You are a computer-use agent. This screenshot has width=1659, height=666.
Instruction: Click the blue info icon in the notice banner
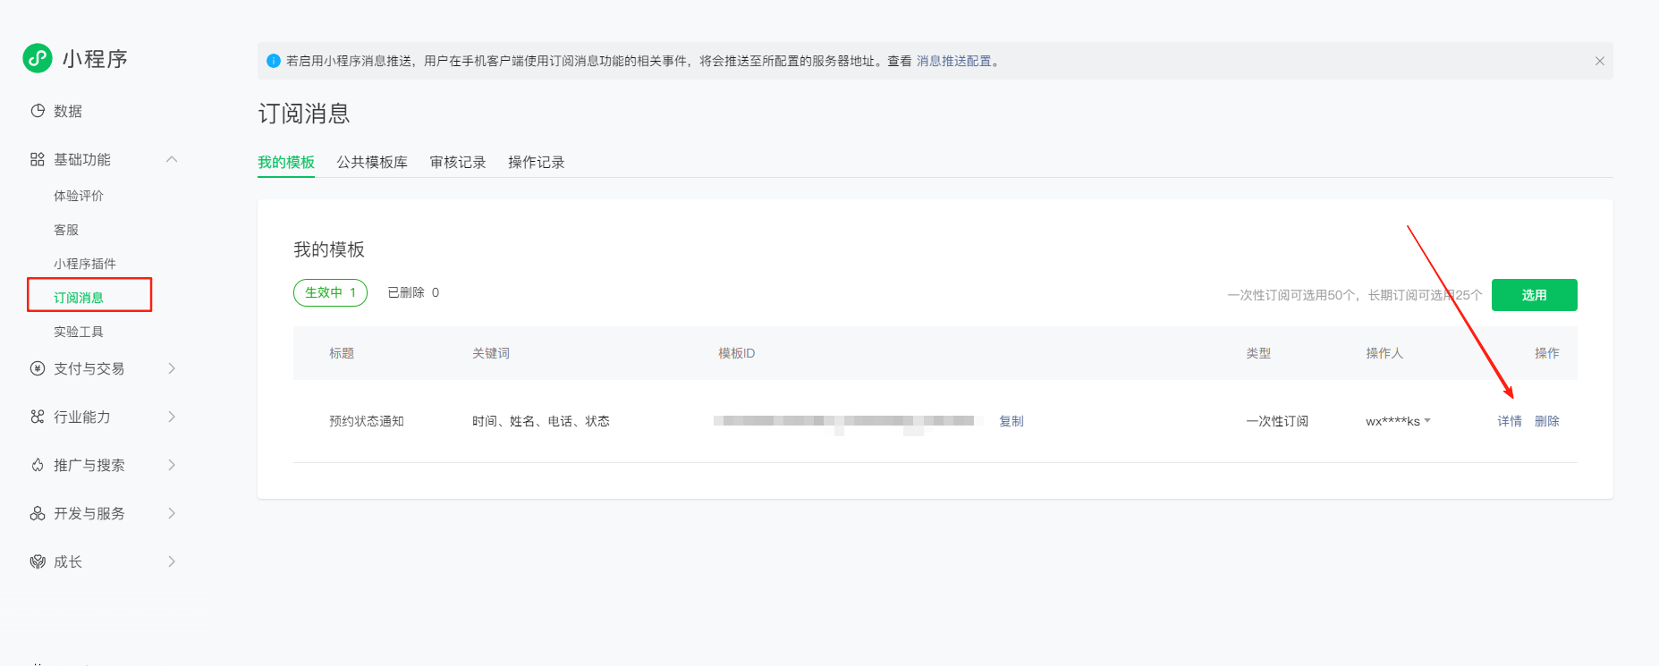[274, 61]
